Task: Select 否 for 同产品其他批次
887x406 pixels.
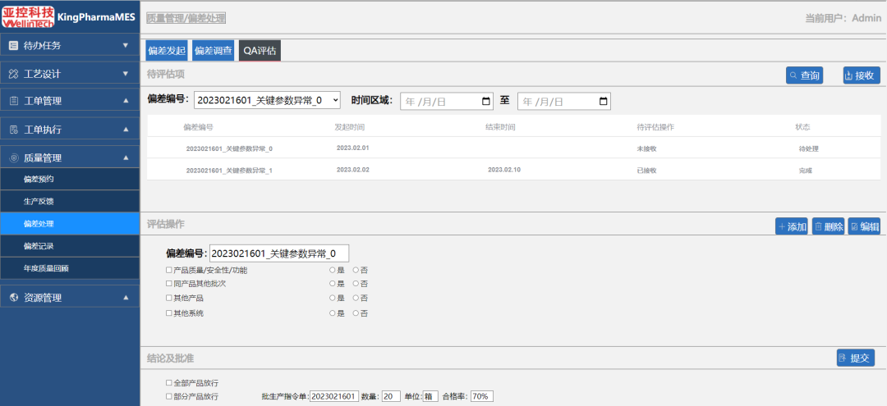Action: click(x=356, y=284)
